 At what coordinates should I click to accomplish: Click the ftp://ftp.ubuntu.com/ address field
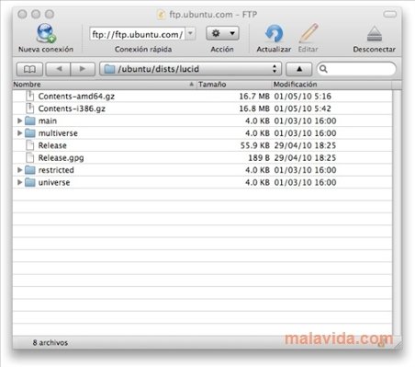pyautogui.click(x=138, y=34)
